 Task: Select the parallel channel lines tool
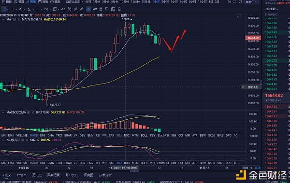tap(21, 9)
